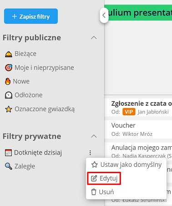Image resolution: width=172 pixels, height=206 pixels.
Task: Open the three-dot menu for Dotknięte dzisiaj
Action: click(x=90, y=153)
